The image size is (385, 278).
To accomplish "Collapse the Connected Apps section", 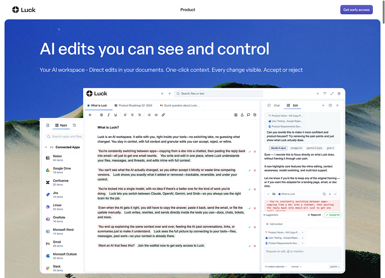I will coord(46,147).
